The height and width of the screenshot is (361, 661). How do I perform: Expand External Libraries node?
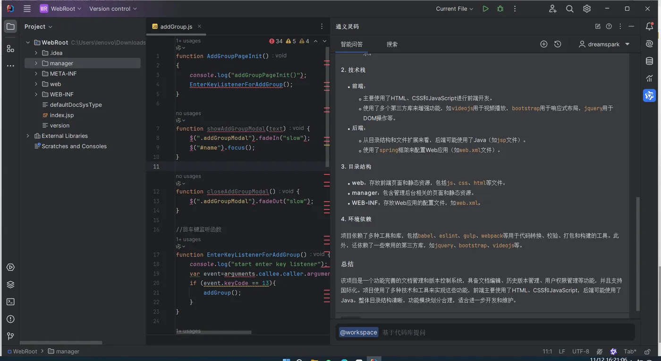[x=28, y=136]
